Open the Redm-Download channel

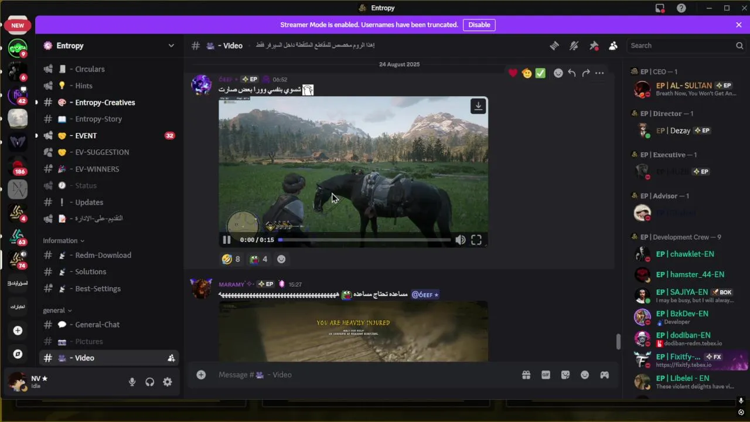pos(109,255)
